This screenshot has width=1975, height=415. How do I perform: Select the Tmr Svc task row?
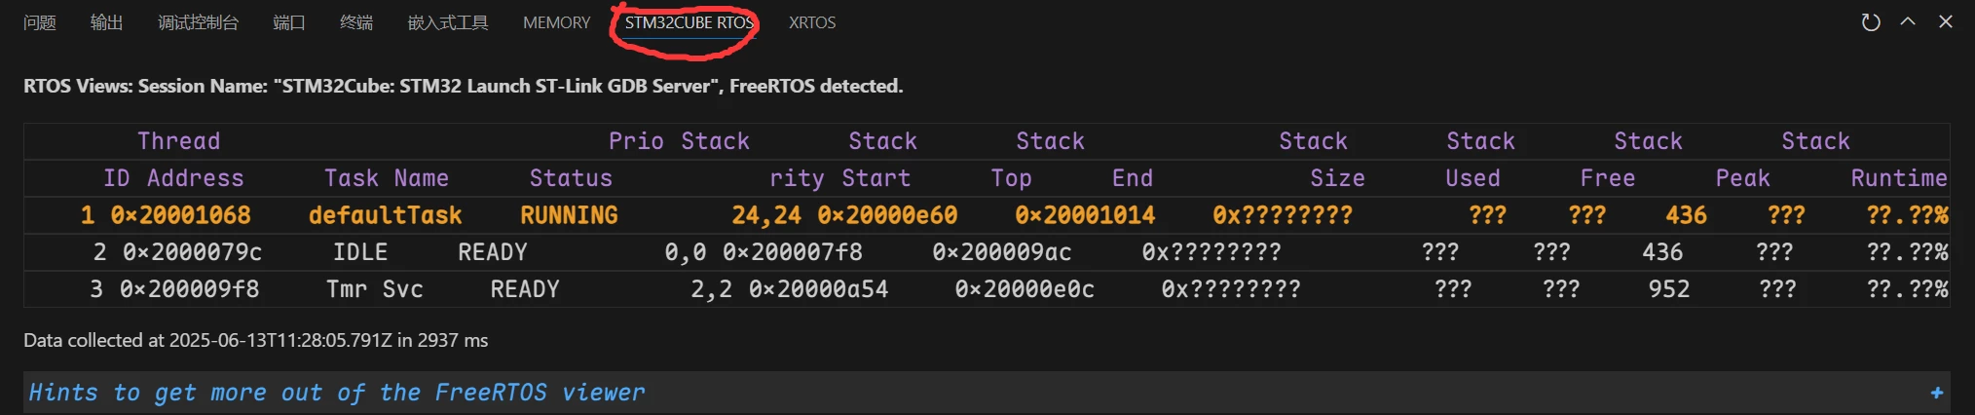pyautogui.click(x=987, y=289)
